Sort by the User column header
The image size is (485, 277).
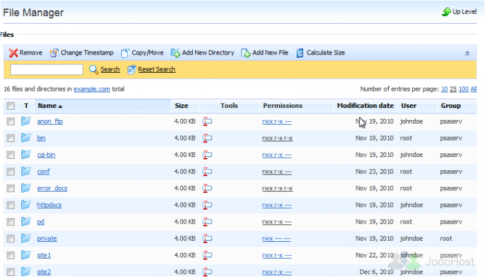pos(409,105)
